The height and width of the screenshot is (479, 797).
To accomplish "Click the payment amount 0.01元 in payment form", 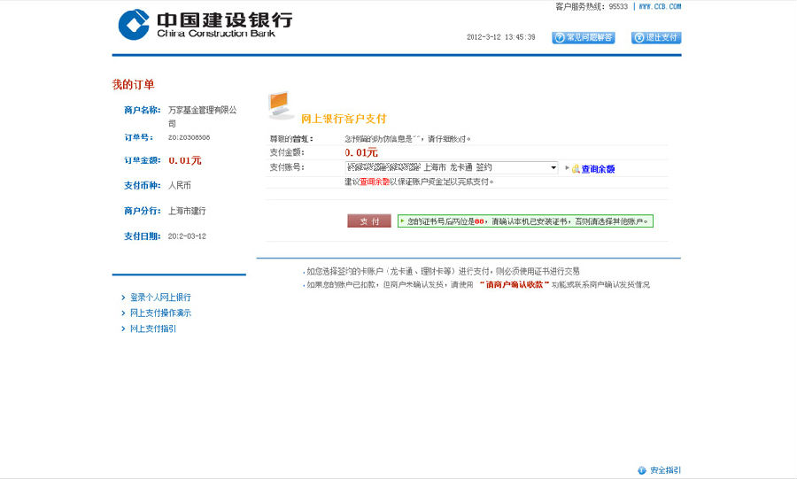I will tap(361, 152).
